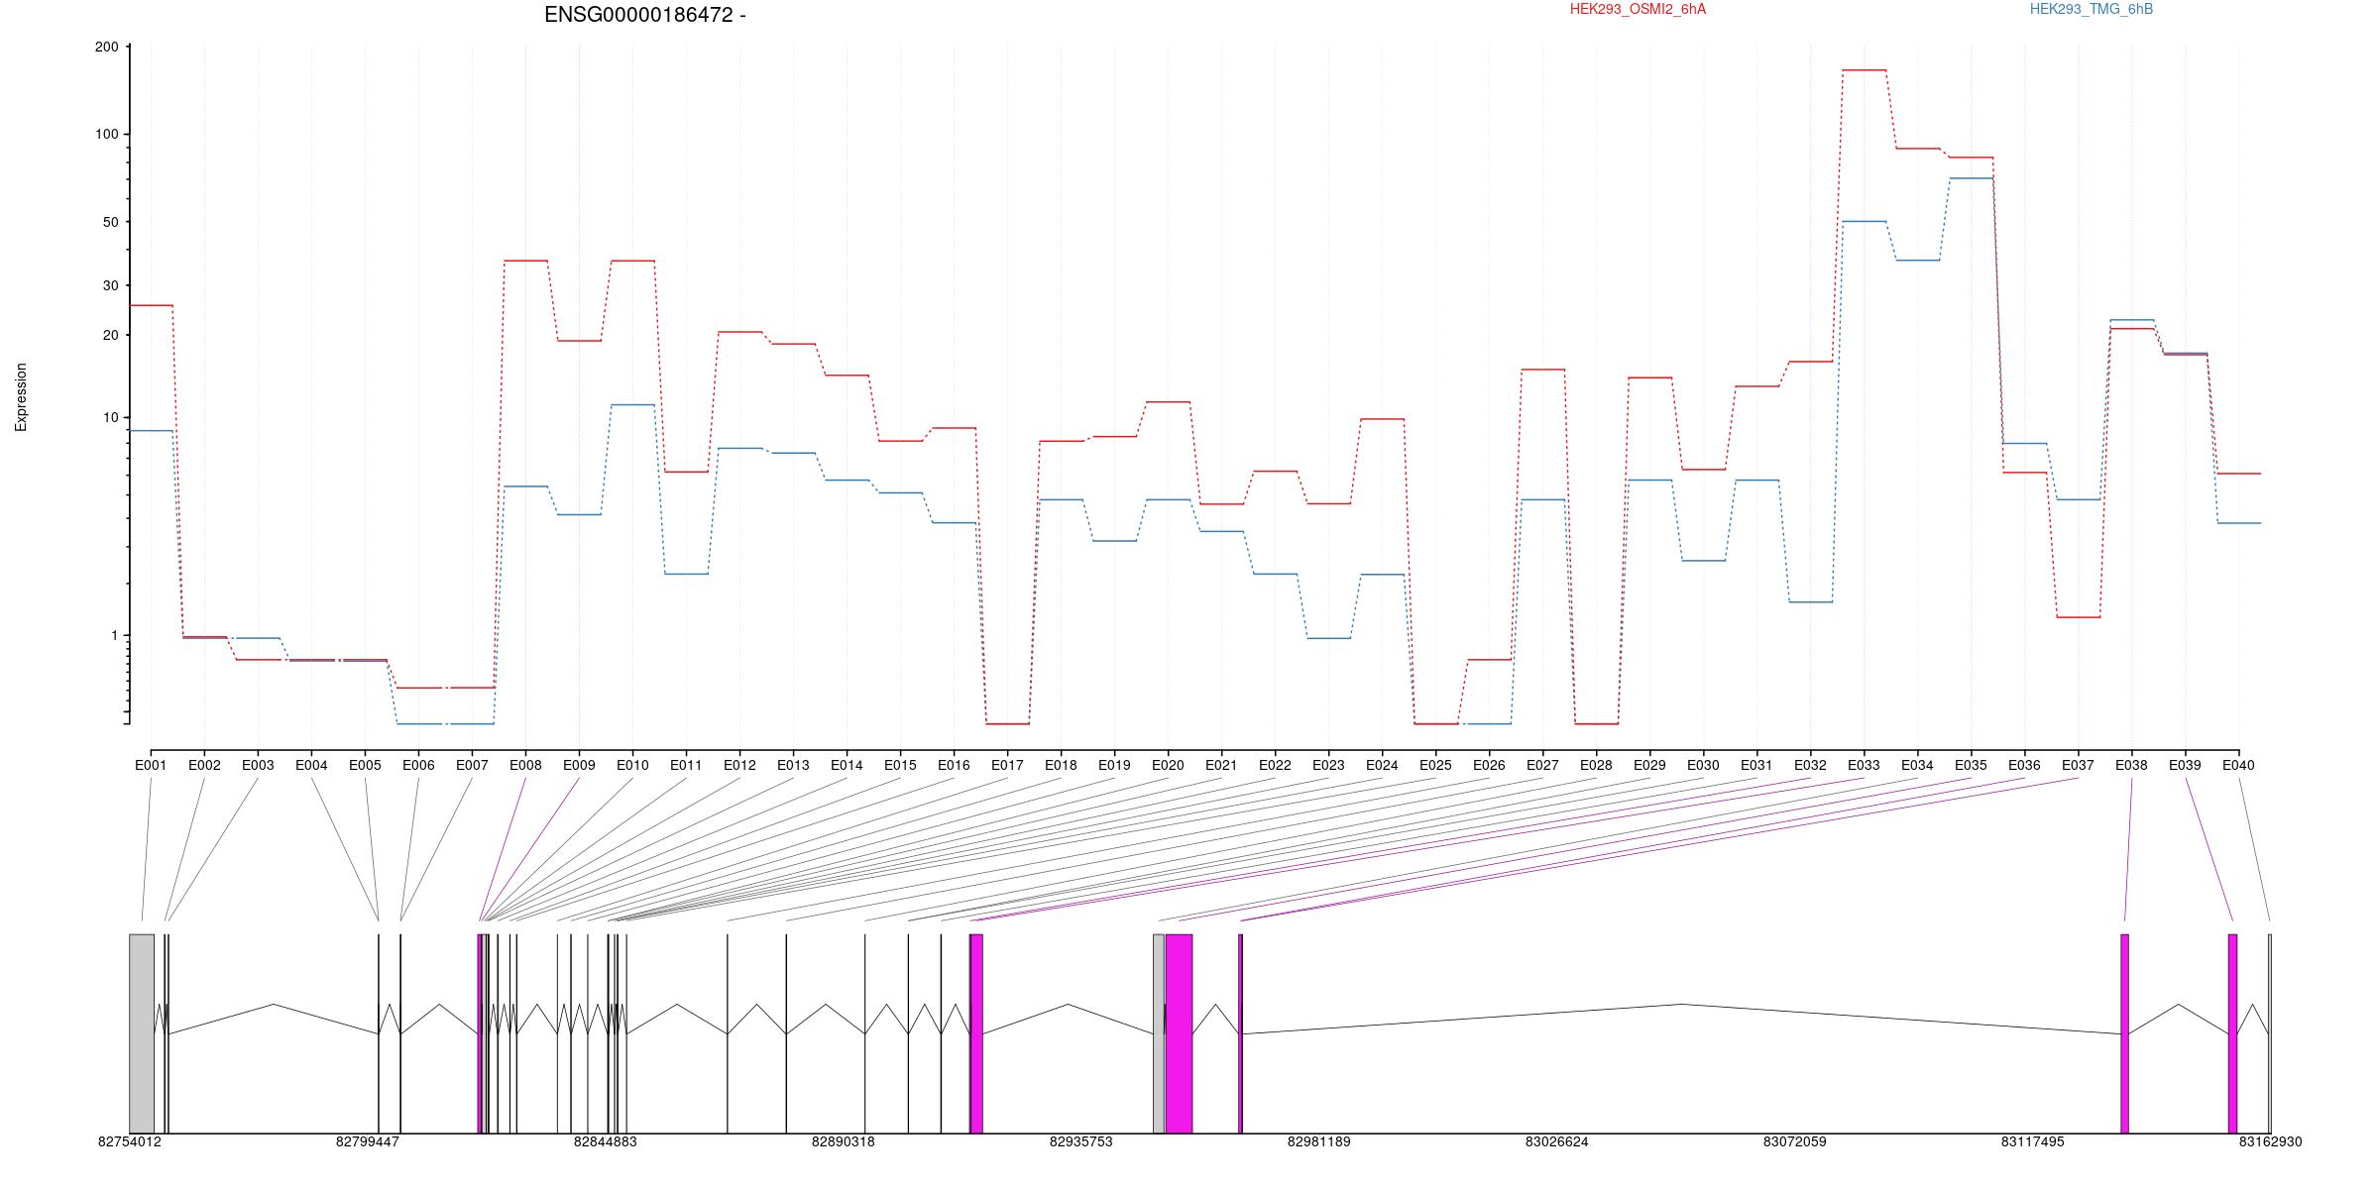Click the E018 exon label
The image size is (2379, 1189).
point(1061,765)
